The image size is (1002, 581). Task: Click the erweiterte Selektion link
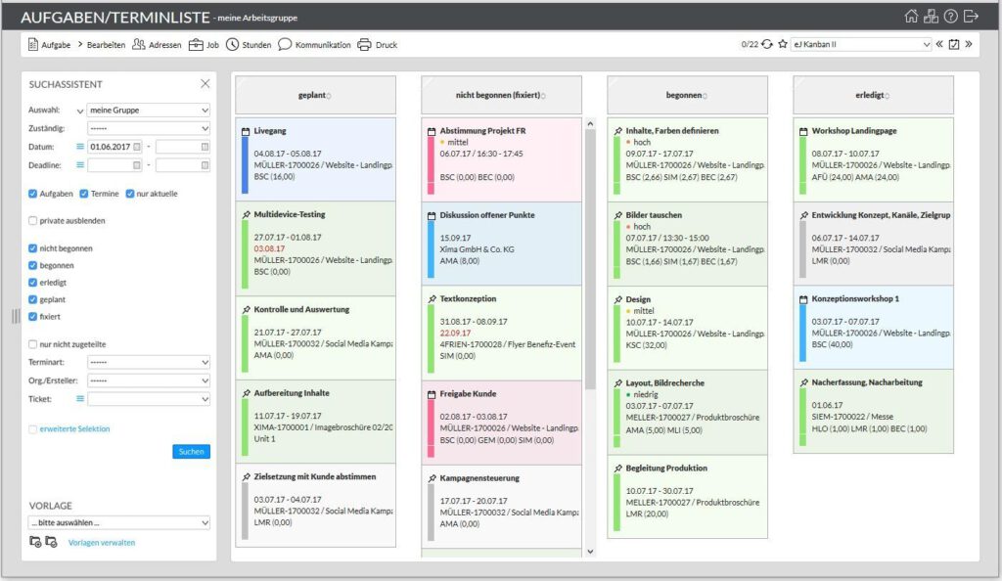pyautogui.click(x=74, y=429)
